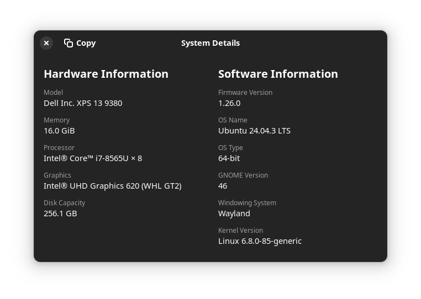The height and width of the screenshot is (299, 421).
Task: Click the Ubuntu 24.04.3 LTS text
Action: 254,131
